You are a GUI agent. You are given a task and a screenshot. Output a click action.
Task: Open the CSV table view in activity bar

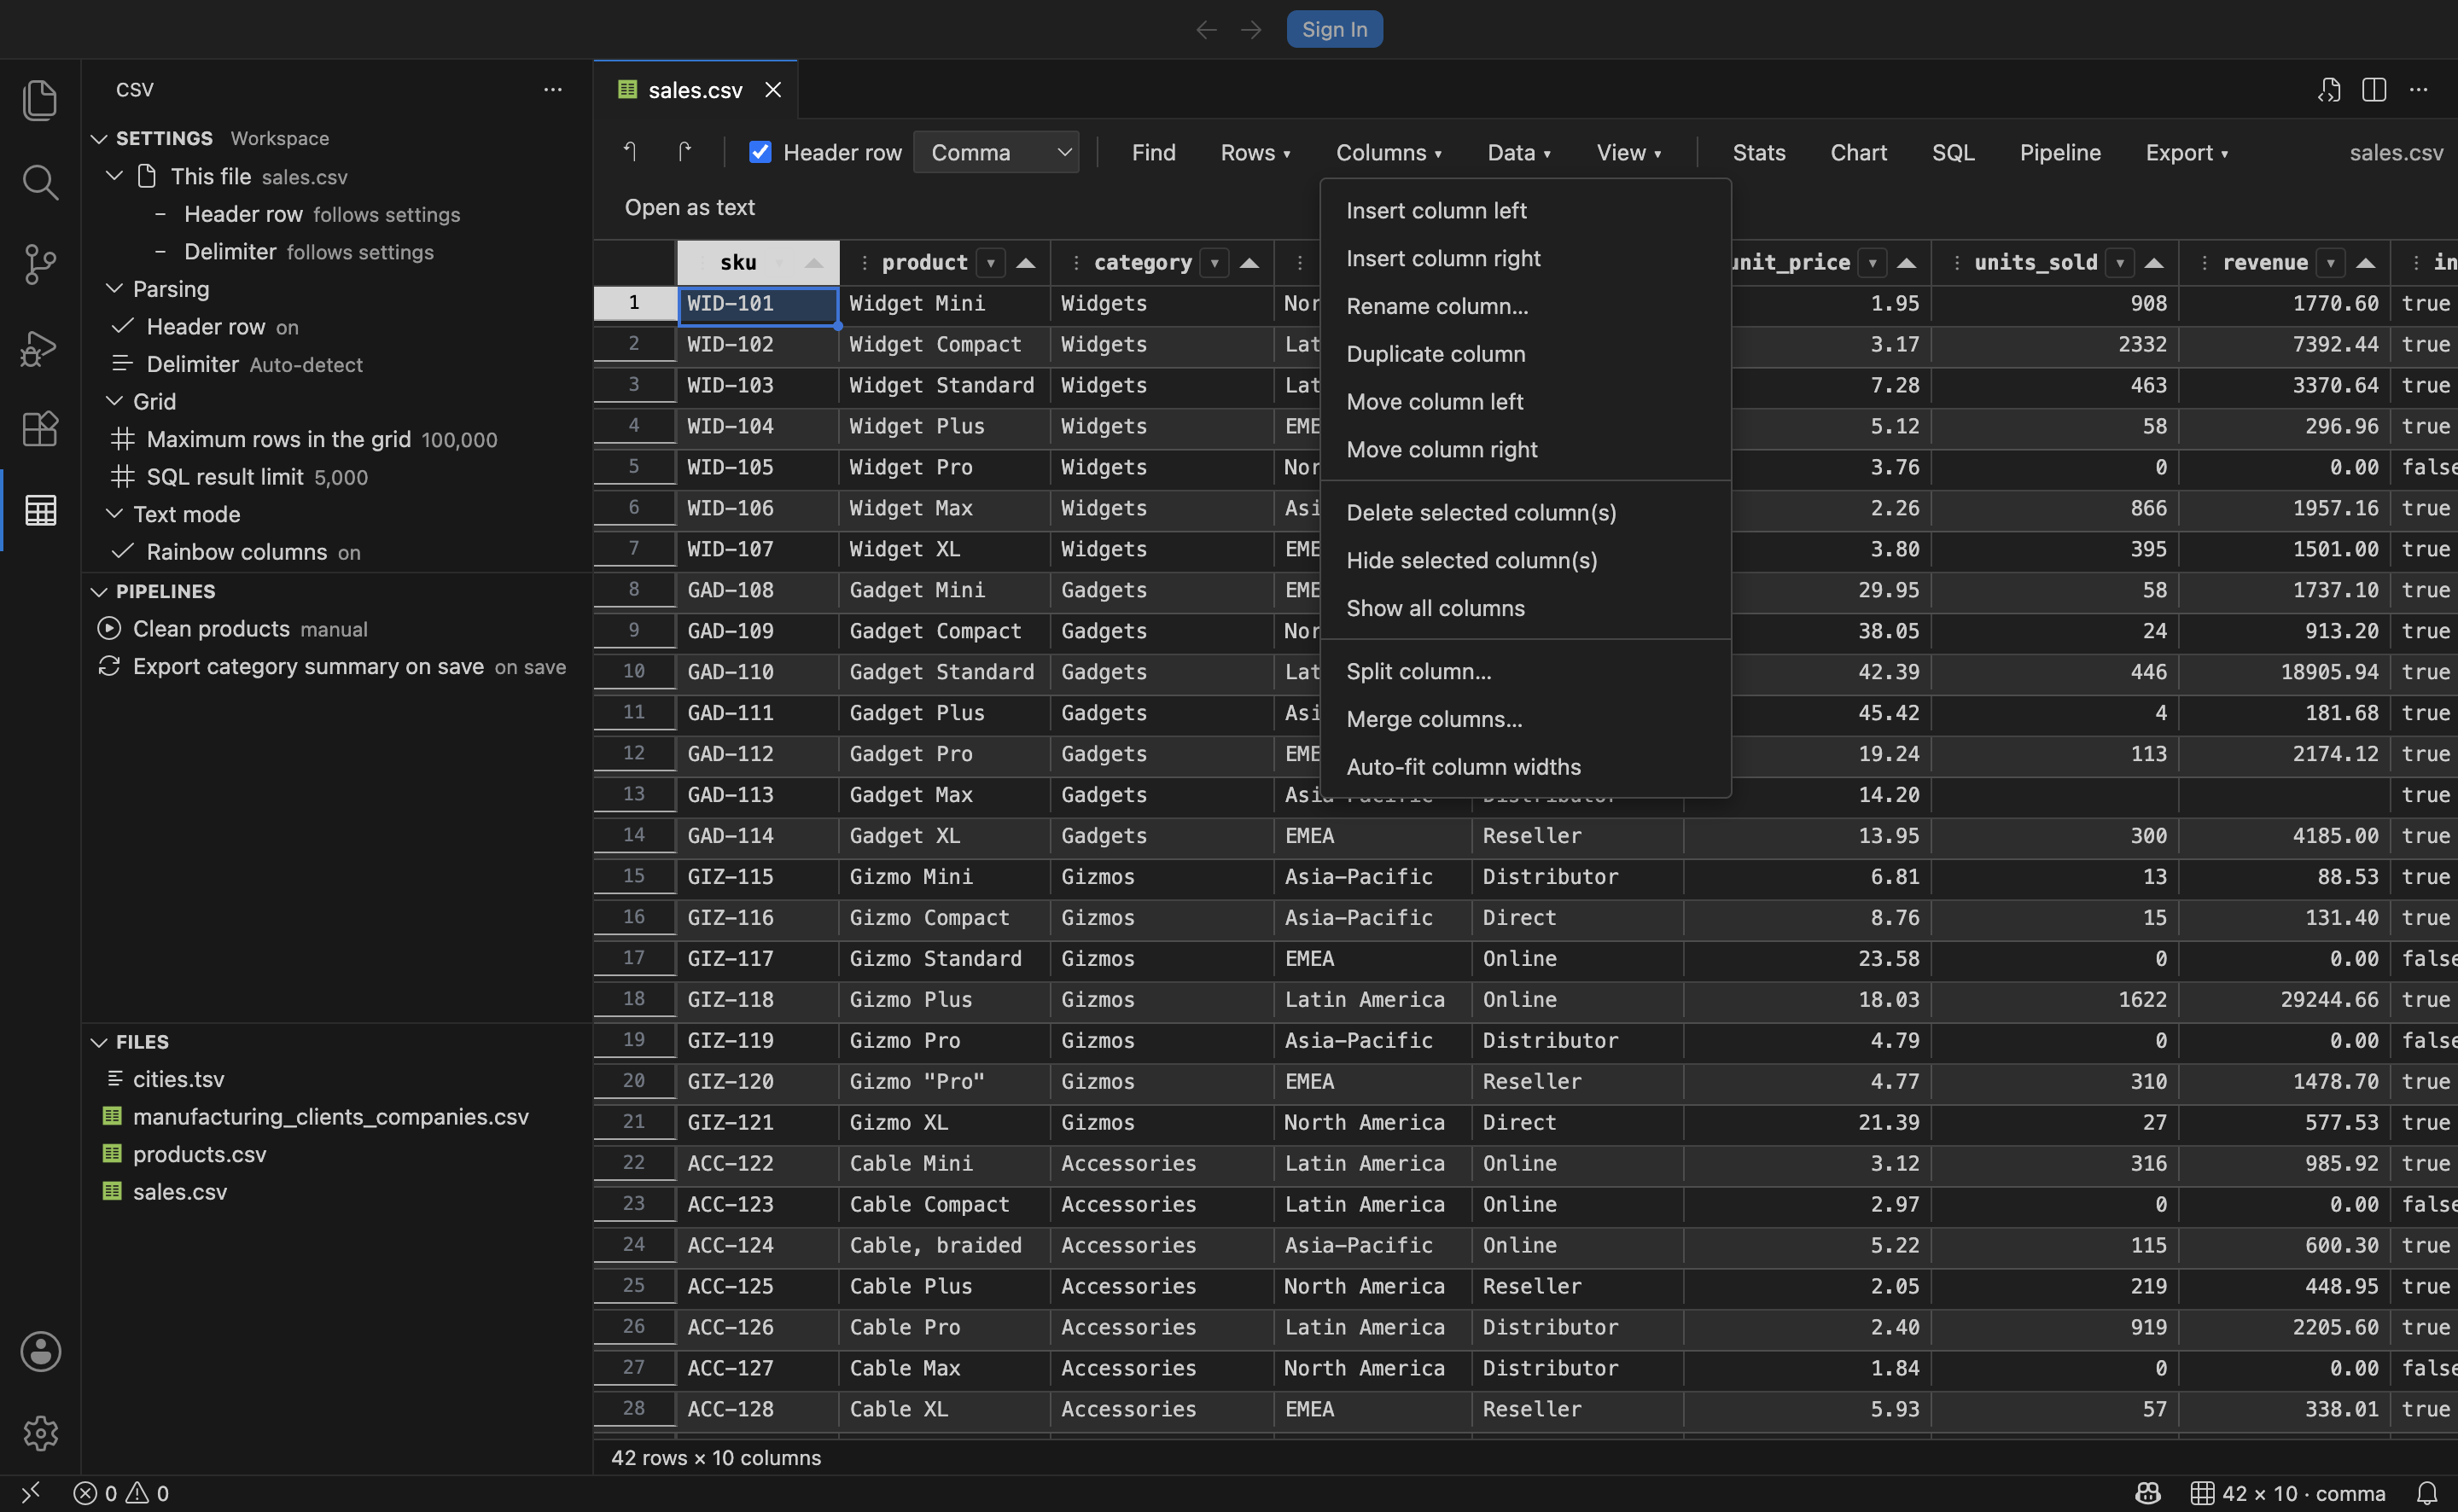tap(40, 511)
